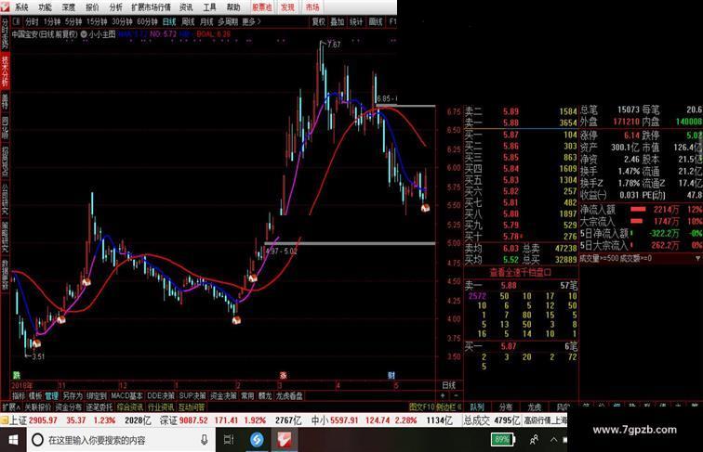Switch to the 市场 tab
The height and width of the screenshot is (452, 703).
coord(312,7)
